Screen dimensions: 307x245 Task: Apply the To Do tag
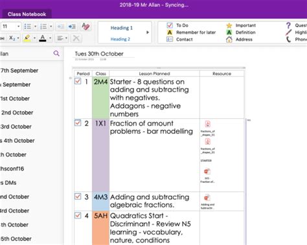pyautogui.click(x=177, y=25)
